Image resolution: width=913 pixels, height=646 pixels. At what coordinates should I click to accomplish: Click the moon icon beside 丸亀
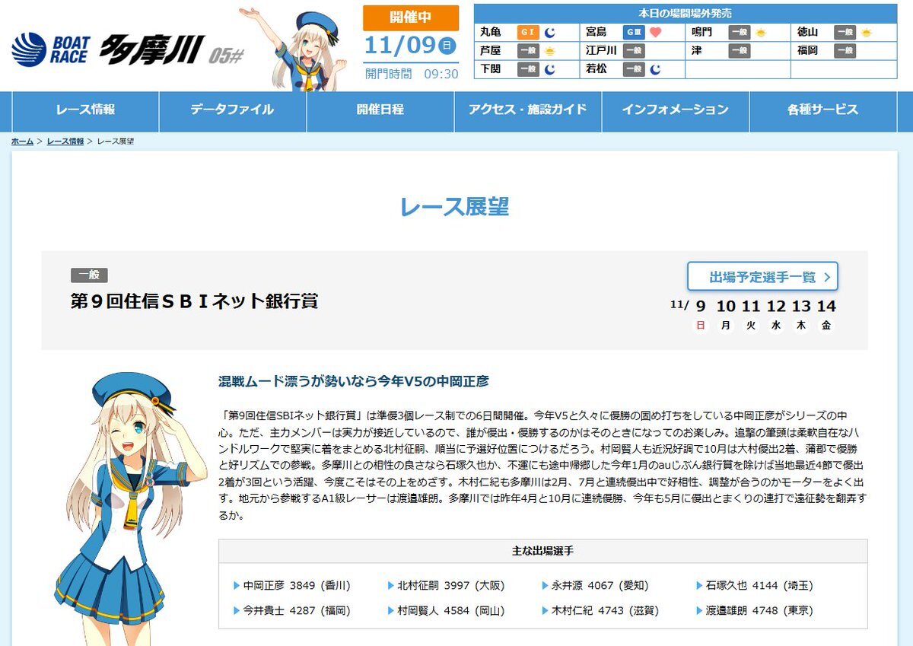[550, 33]
